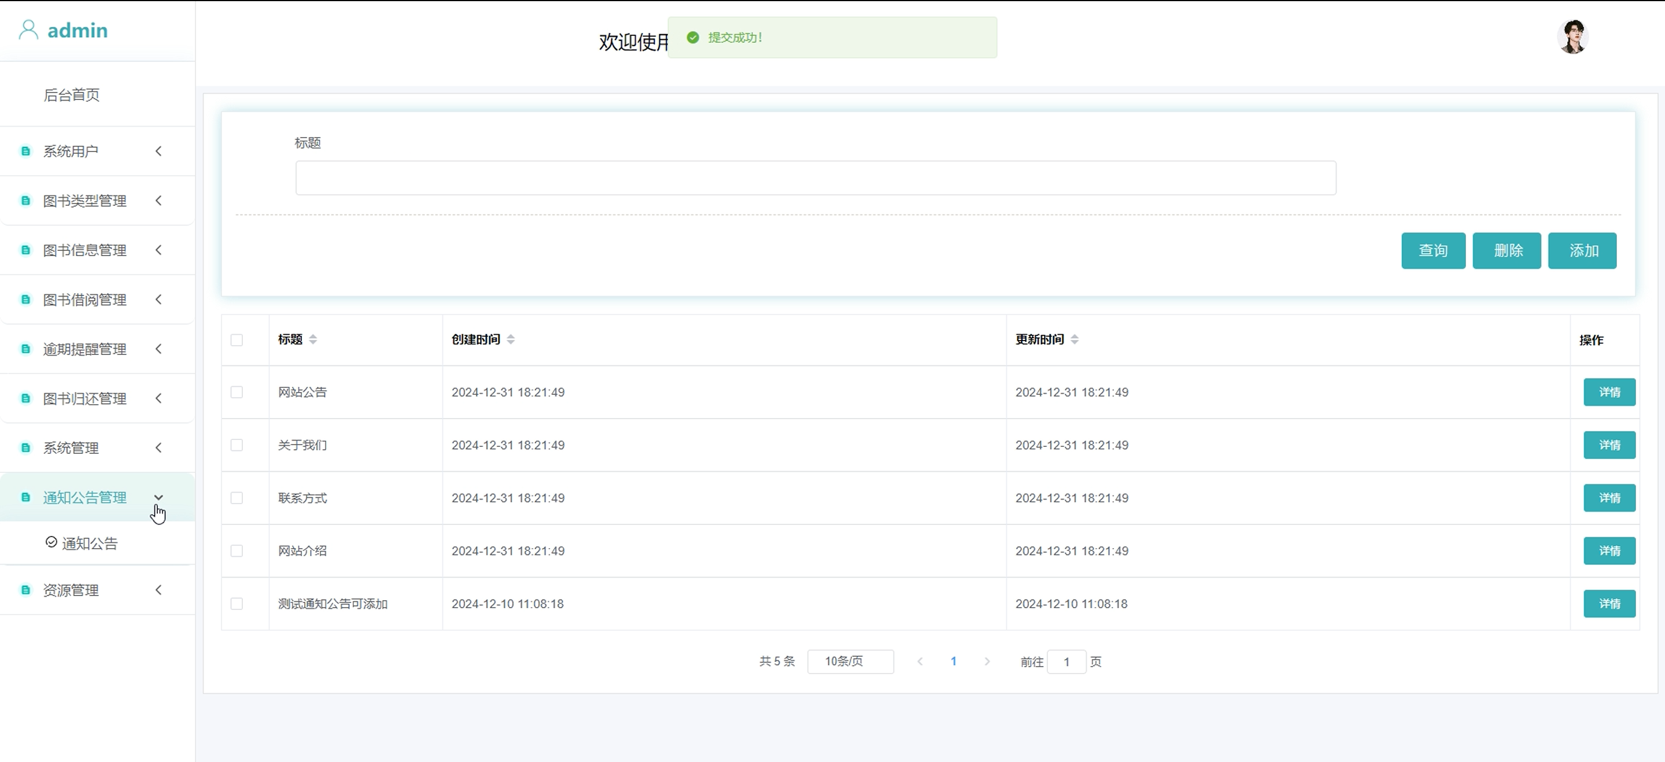Click the 前往 page number input box

click(1066, 662)
